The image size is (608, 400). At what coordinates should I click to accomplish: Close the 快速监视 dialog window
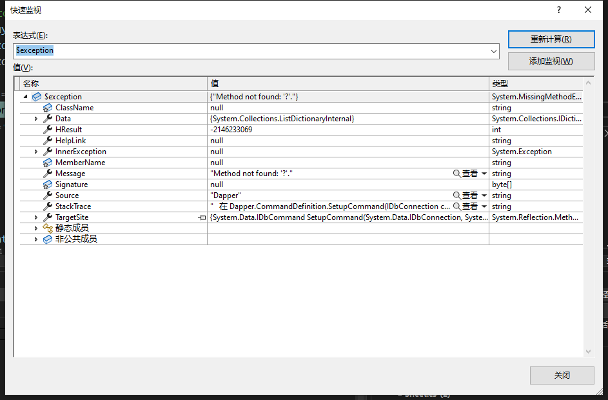(x=588, y=10)
